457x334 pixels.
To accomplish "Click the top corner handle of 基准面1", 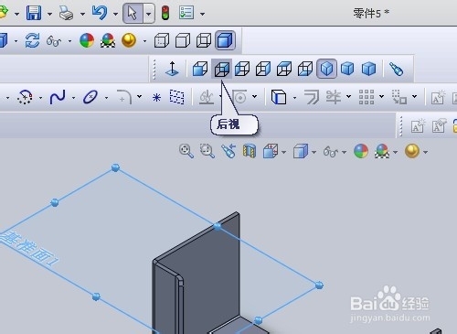I will pyautogui.click(x=115, y=167).
